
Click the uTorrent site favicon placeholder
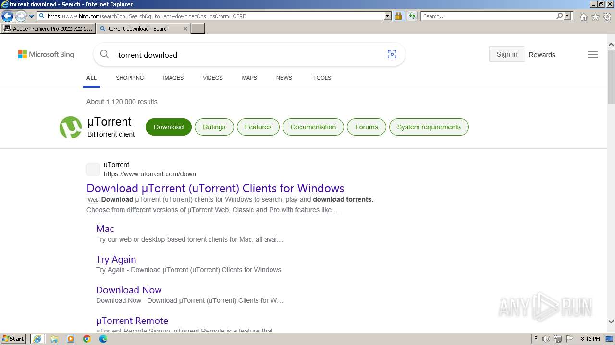pyautogui.click(x=93, y=170)
